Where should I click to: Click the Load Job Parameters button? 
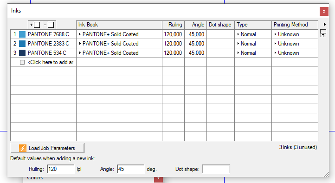tap(47, 148)
